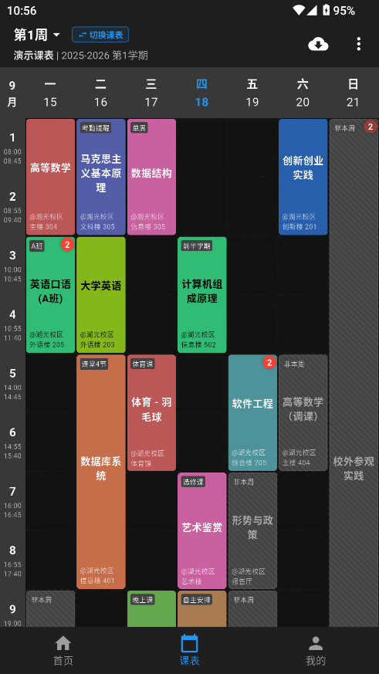Open the 艺术鉴赏 course card
379x674 pixels.
(202, 531)
